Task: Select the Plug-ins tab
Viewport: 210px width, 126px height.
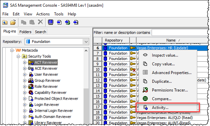Action: [9, 31]
